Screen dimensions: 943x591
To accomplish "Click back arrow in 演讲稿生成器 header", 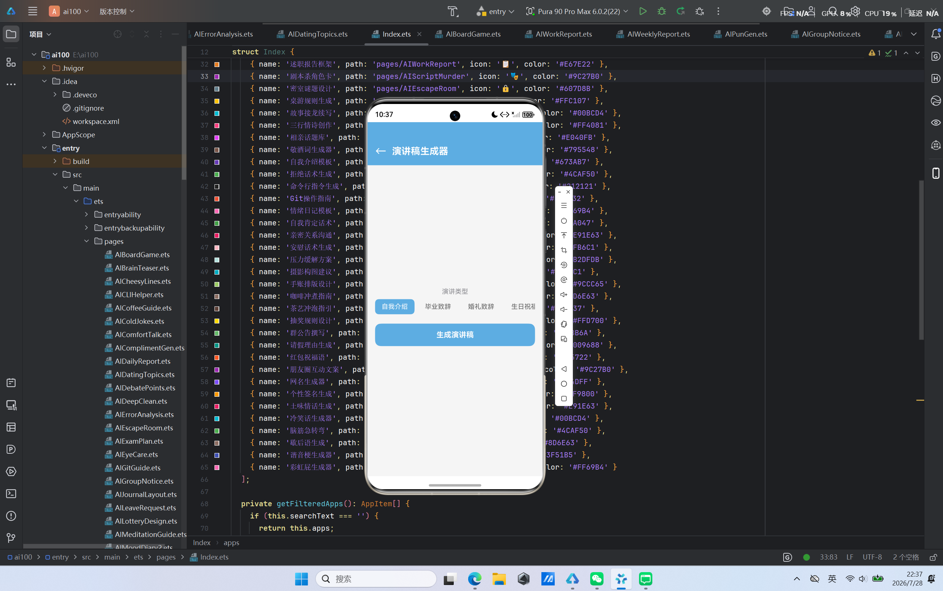I will [381, 151].
